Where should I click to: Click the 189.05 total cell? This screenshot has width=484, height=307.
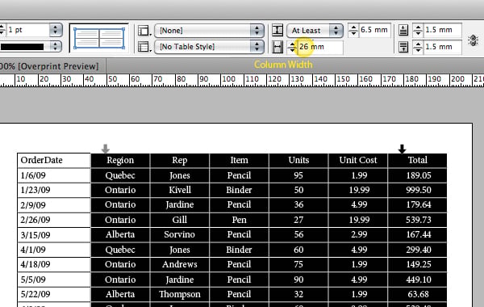pyautogui.click(x=417, y=175)
